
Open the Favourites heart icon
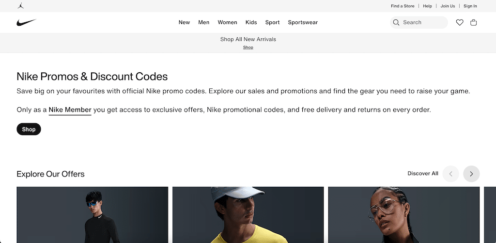coord(460,22)
